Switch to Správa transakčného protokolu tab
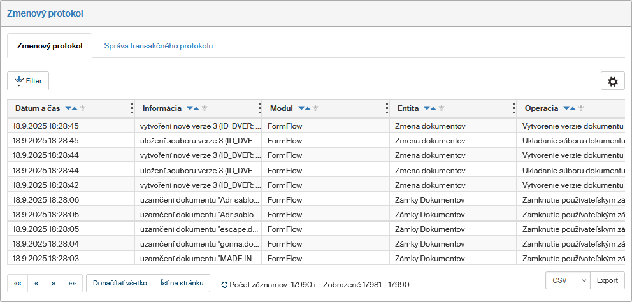632x302 pixels. (x=158, y=46)
